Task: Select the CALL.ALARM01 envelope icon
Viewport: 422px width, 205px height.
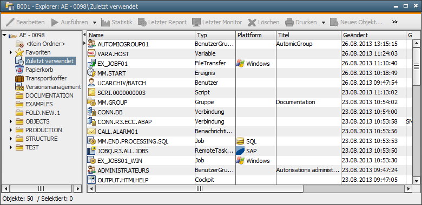Action: click(x=91, y=132)
